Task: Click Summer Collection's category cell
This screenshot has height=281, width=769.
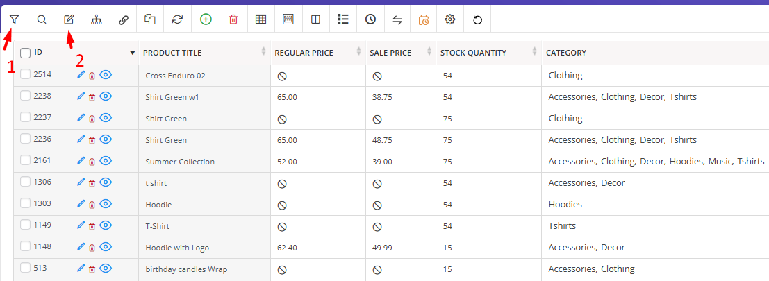Action: (656, 161)
